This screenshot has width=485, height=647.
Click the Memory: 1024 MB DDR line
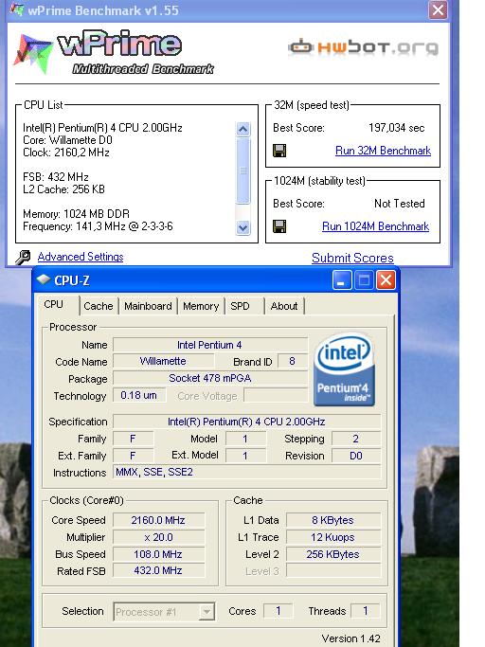(x=77, y=214)
